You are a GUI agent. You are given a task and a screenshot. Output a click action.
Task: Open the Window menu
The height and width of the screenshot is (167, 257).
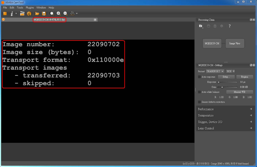tap(41, 7)
